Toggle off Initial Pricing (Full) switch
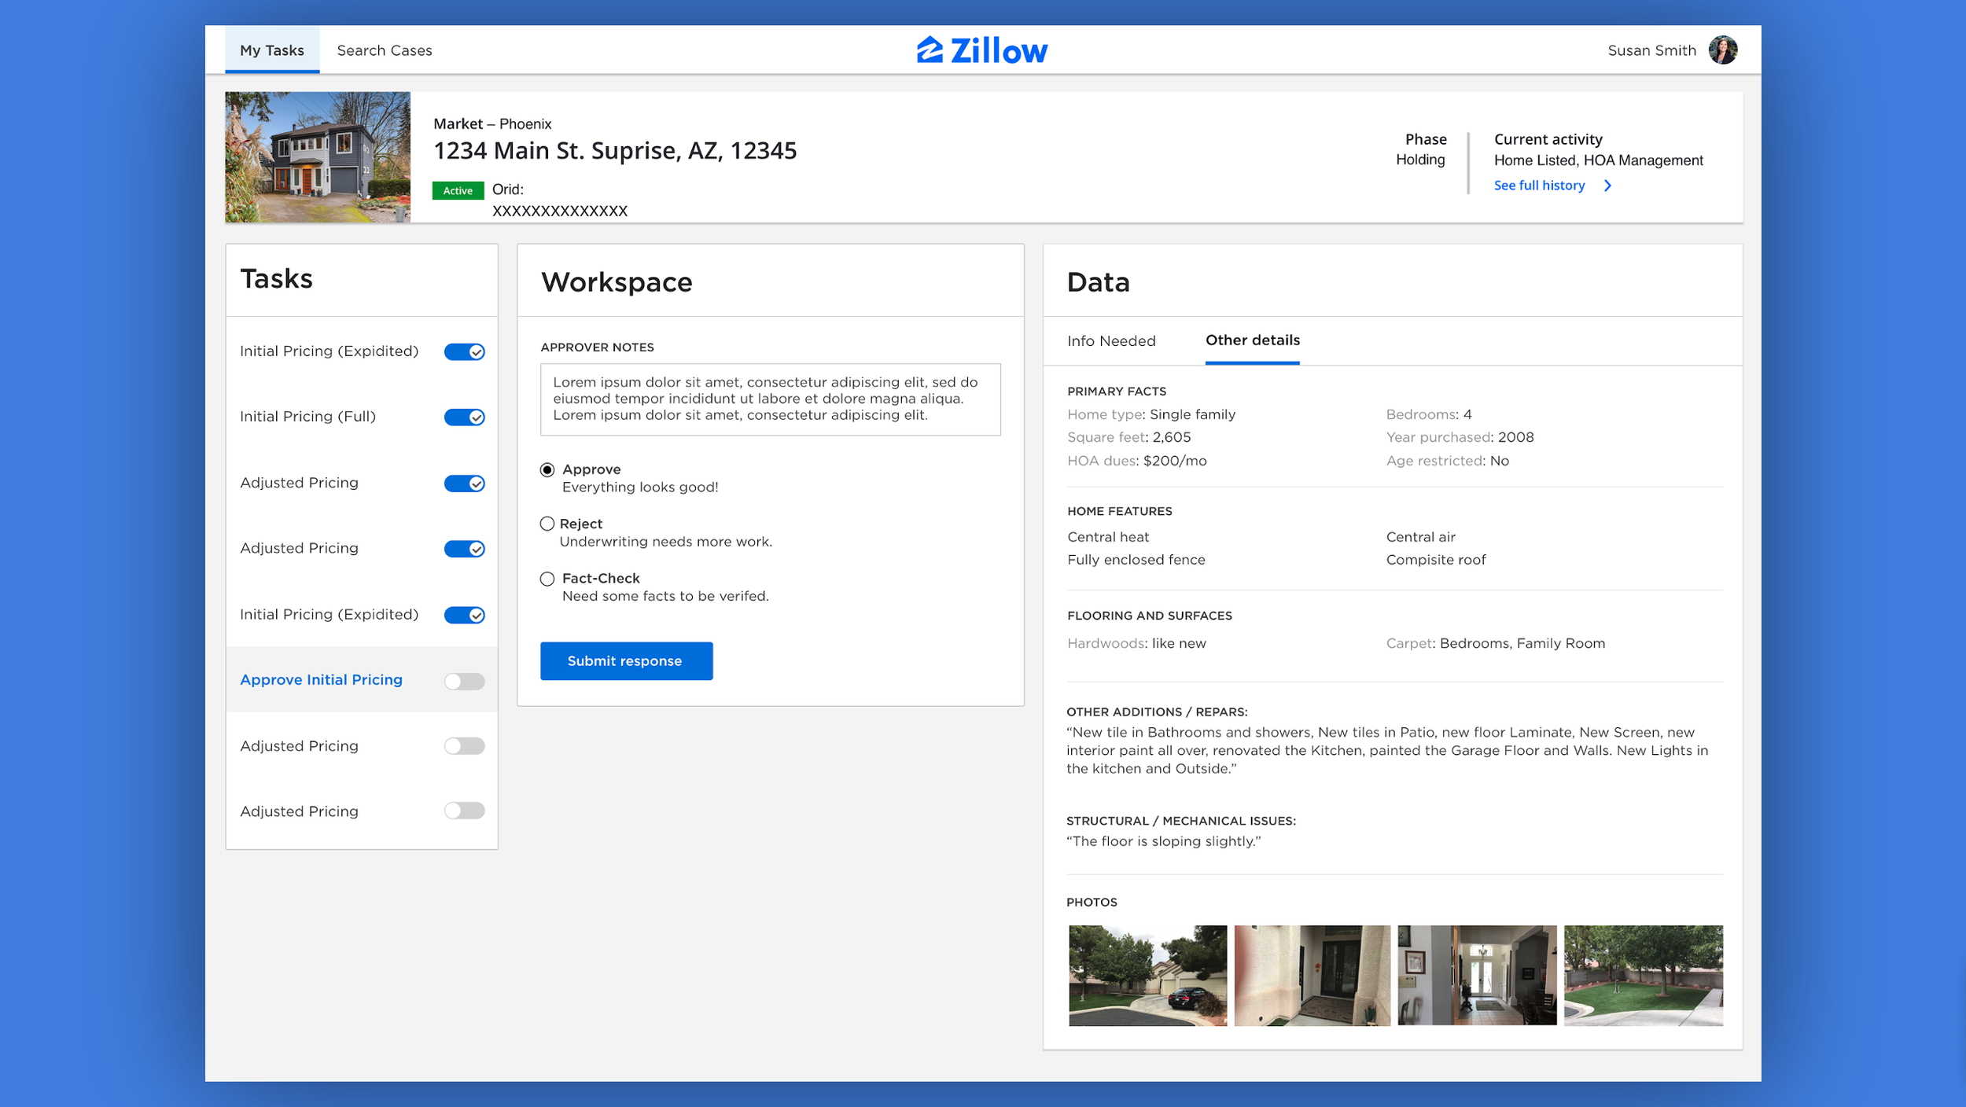The image size is (1966, 1107). [464, 417]
